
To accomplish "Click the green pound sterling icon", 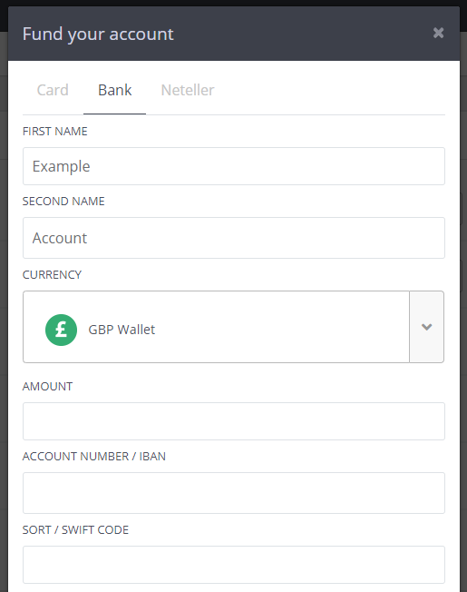I will pos(61,330).
